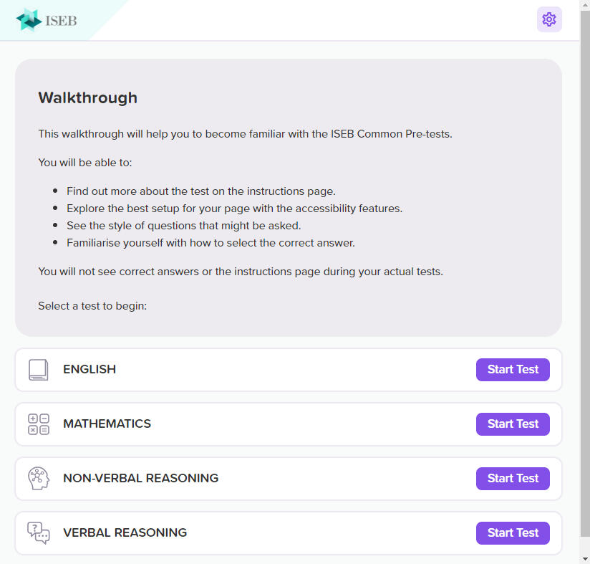Click the bullet about the instructions page
Viewport: 590px width, 564px height.
200,191
